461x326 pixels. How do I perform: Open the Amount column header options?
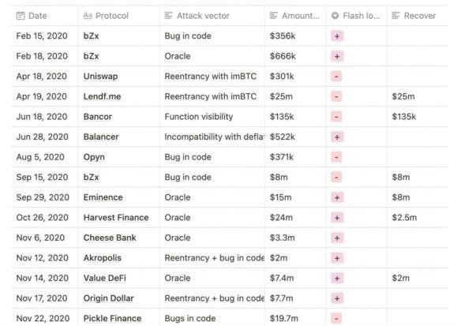pos(295,16)
